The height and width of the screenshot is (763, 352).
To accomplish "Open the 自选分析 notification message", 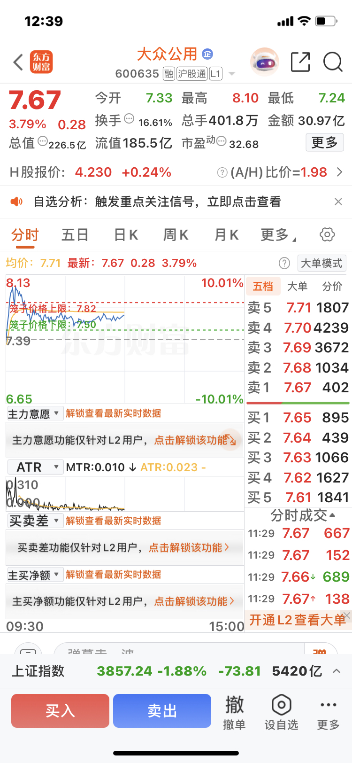I will [157, 202].
